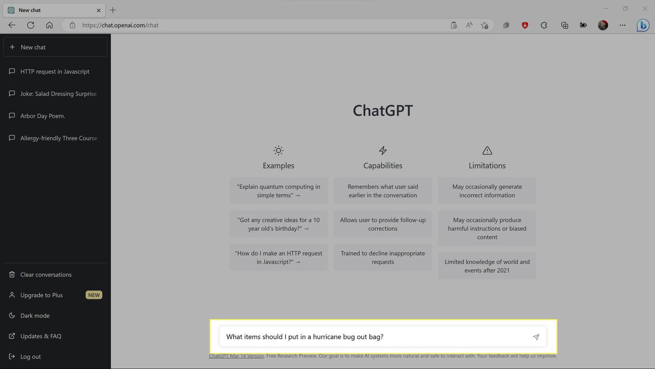Go back using the browser back arrow
Viewport: 655px width, 369px height.
click(12, 25)
